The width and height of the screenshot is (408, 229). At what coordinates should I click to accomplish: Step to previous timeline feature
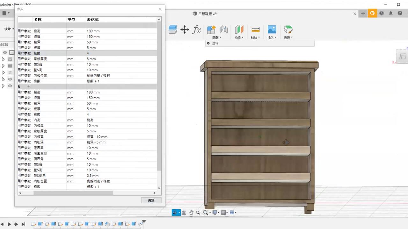(3, 224)
